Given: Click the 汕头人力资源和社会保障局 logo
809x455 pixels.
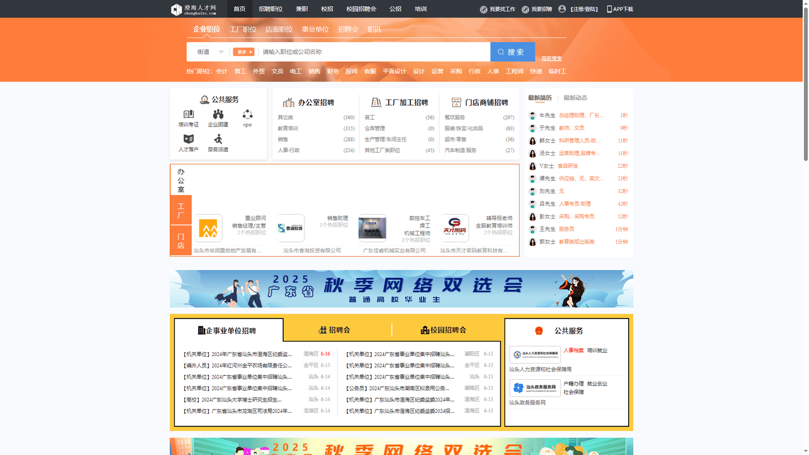Looking at the screenshot, I should click(x=535, y=354).
